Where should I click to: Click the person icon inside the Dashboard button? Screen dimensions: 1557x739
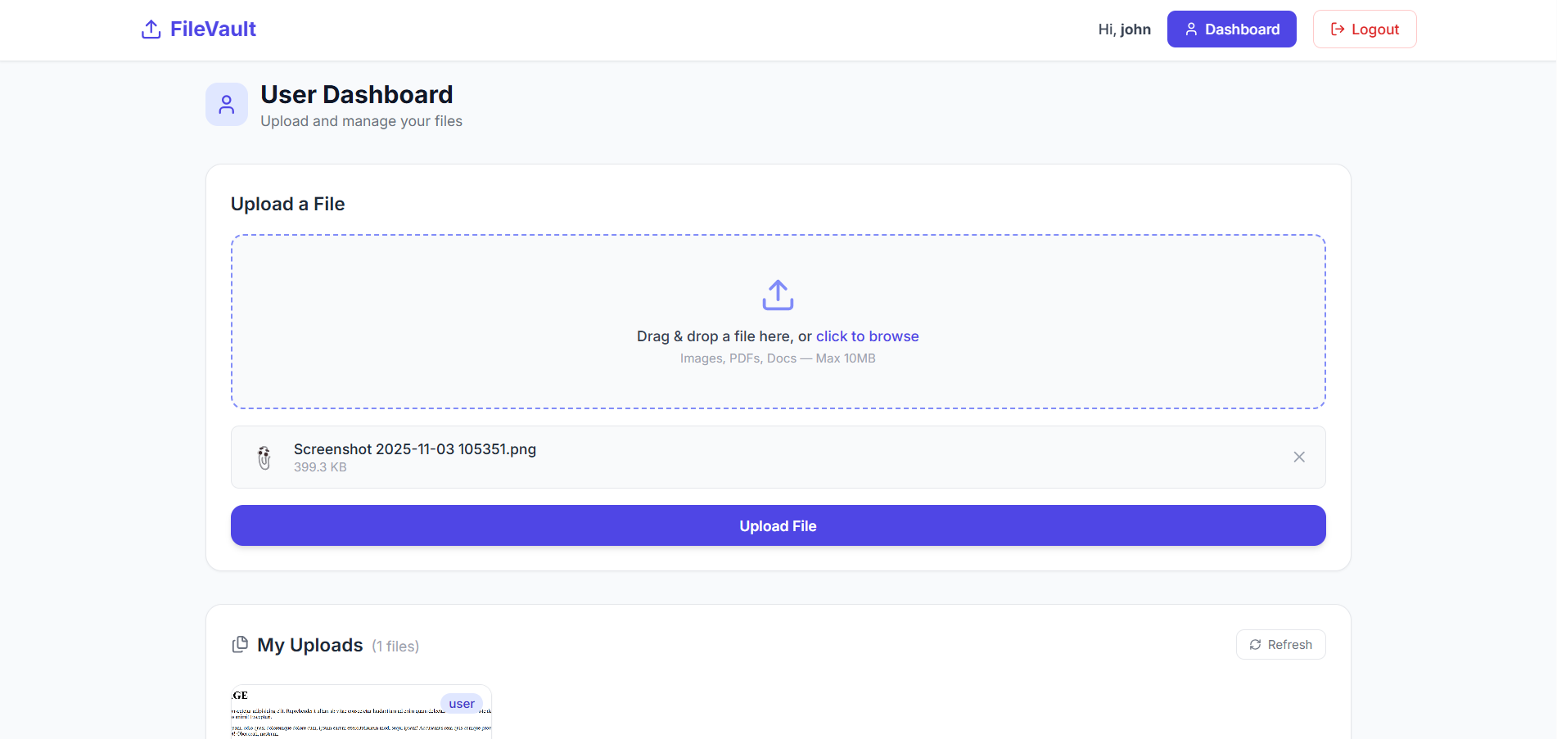click(1191, 29)
